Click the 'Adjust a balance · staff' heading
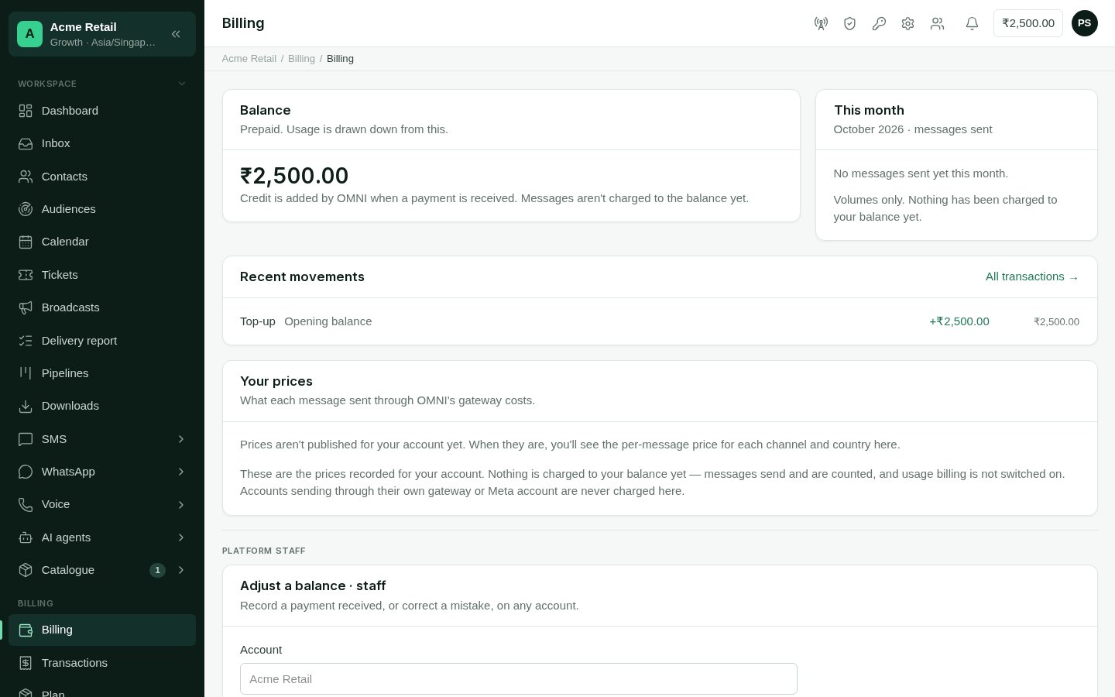The height and width of the screenshot is (697, 1115). (313, 586)
